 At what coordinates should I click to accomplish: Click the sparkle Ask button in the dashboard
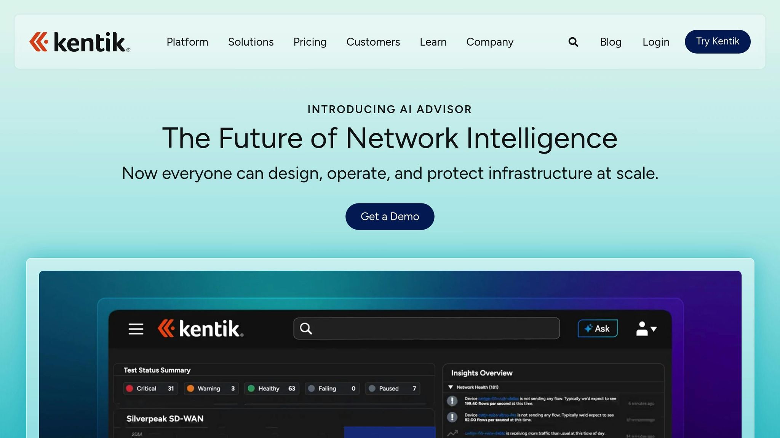(597, 328)
